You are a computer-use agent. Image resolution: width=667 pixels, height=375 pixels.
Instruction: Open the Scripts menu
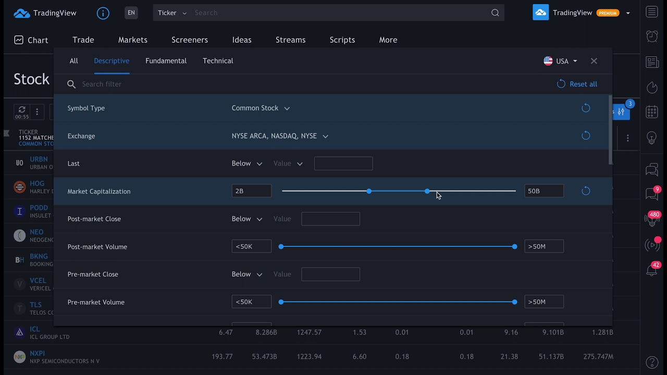342,40
